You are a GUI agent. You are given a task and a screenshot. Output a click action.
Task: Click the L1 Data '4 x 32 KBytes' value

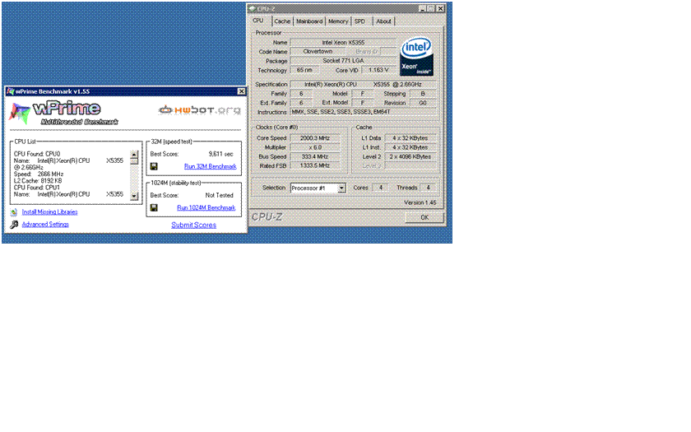click(410, 138)
